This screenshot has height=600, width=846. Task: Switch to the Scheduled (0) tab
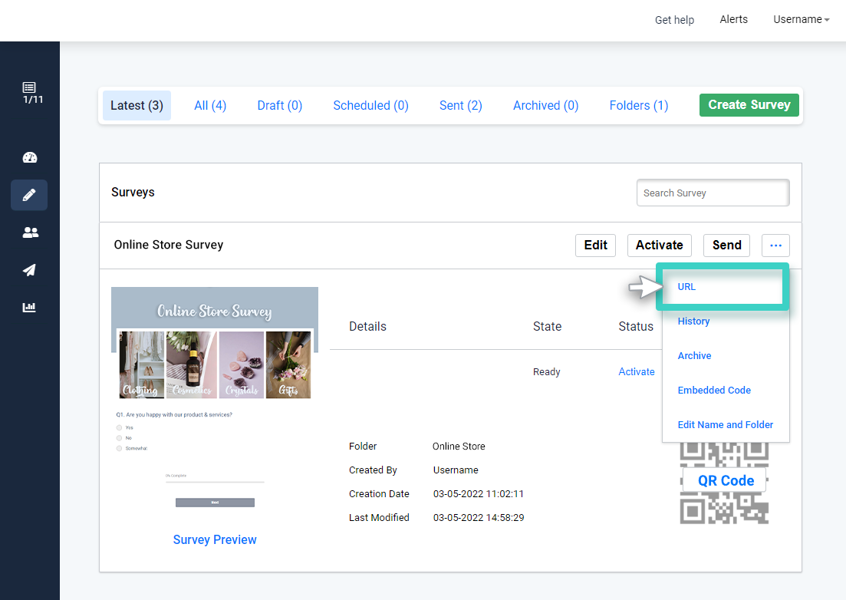pyautogui.click(x=370, y=105)
